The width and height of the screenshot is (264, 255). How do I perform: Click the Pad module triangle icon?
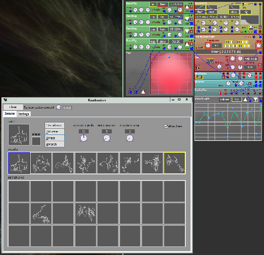pyautogui.click(x=144, y=92)
